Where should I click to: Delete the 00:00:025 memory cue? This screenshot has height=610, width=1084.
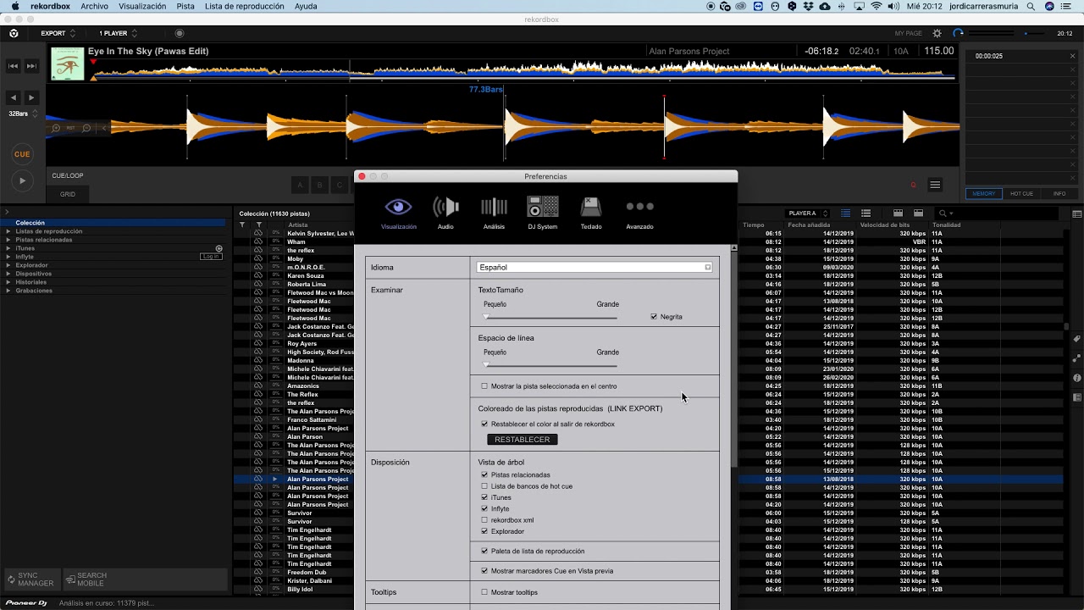pos(1072,56)
